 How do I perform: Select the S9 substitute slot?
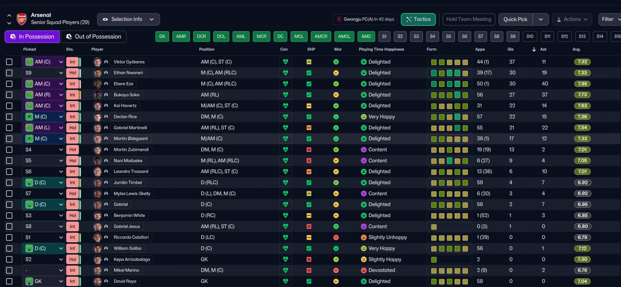coord(513,36)
